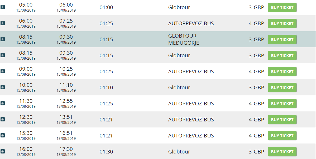Expand details for the 05:00 Globtour departure
The width and height of the screenshot is (316, 159).
coord(3,7)
